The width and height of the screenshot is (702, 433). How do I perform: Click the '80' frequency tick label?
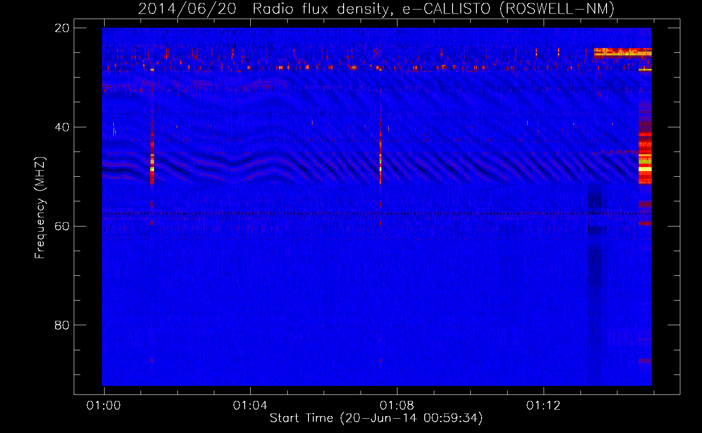[x=62, y=325]
